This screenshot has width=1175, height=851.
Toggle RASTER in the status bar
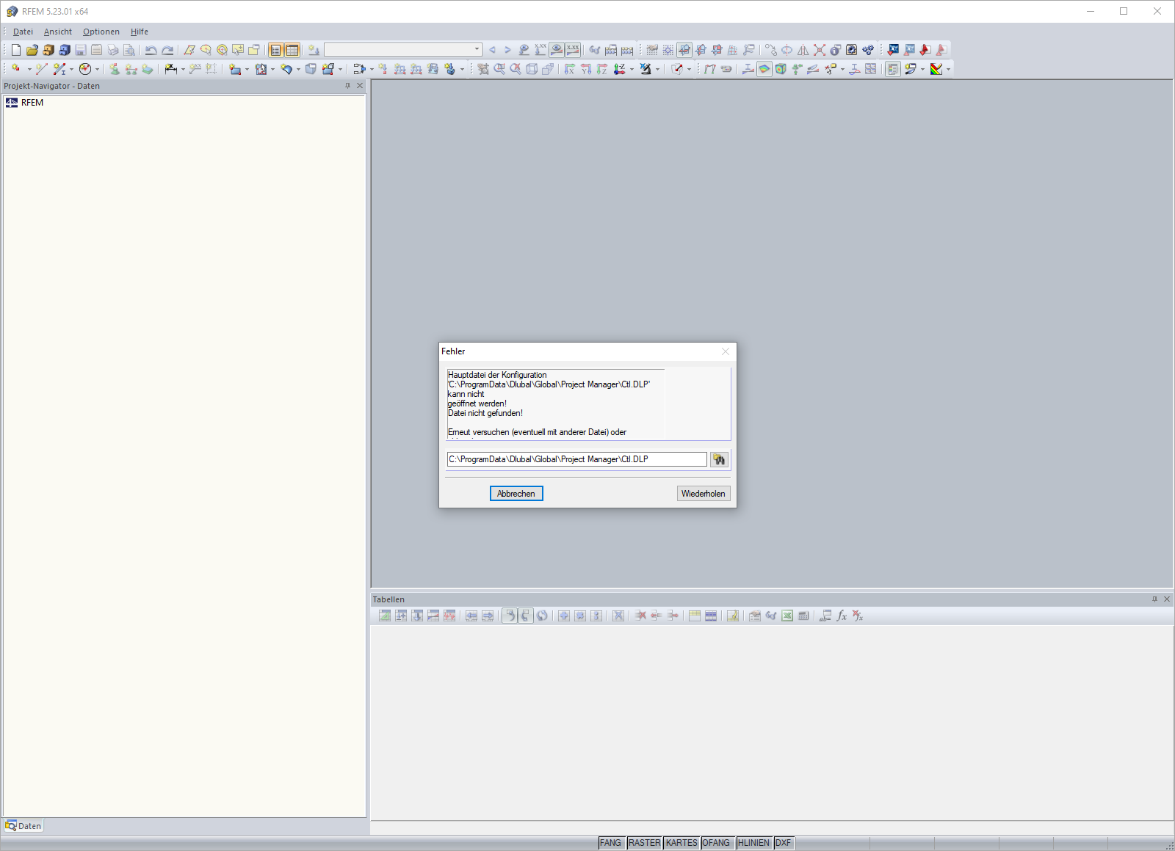(644, 843)
